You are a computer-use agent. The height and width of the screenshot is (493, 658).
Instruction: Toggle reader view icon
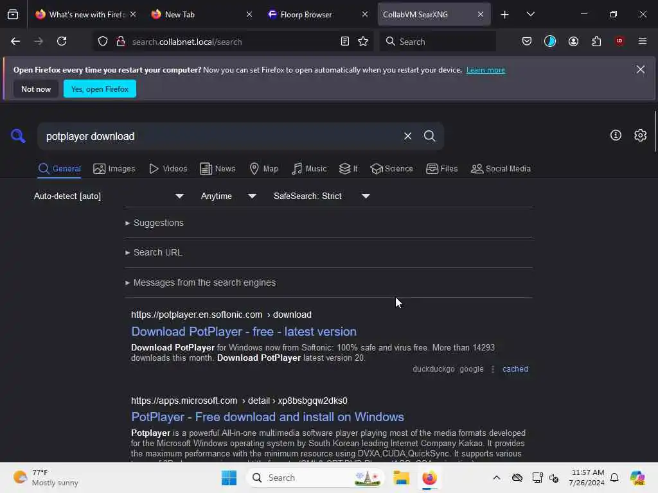point(345,42)
